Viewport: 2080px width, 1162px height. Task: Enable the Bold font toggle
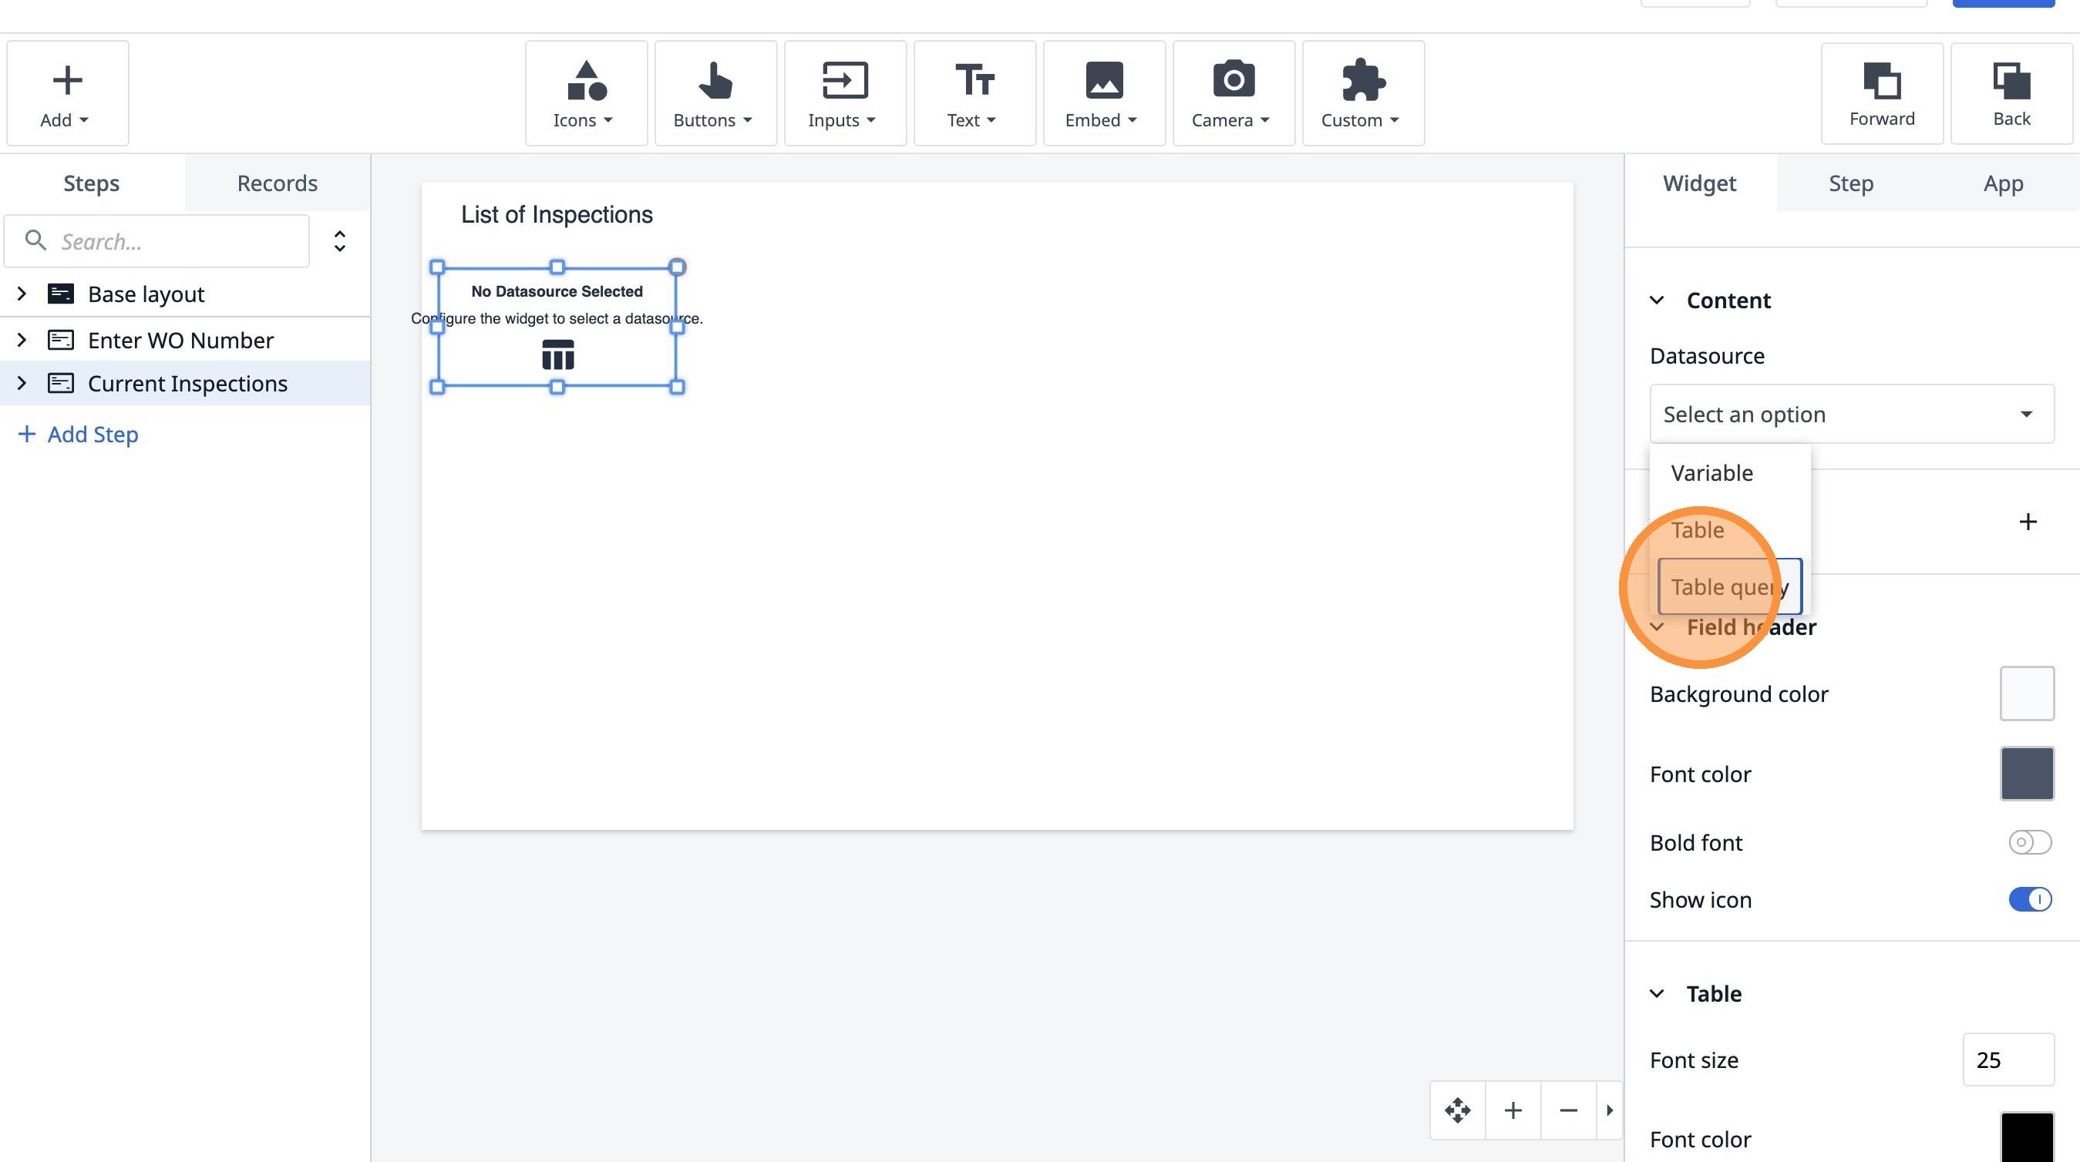point(2029,842)
